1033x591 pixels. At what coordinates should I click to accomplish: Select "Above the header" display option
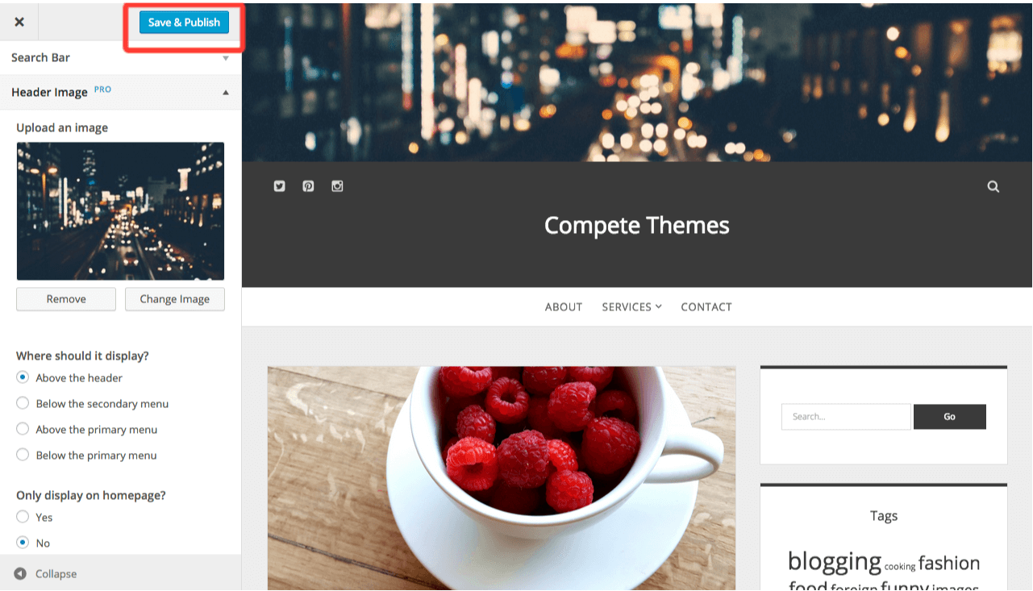23,377
